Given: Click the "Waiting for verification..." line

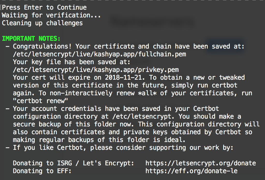Looking at the screenshot, I should (x=51, y=15).
